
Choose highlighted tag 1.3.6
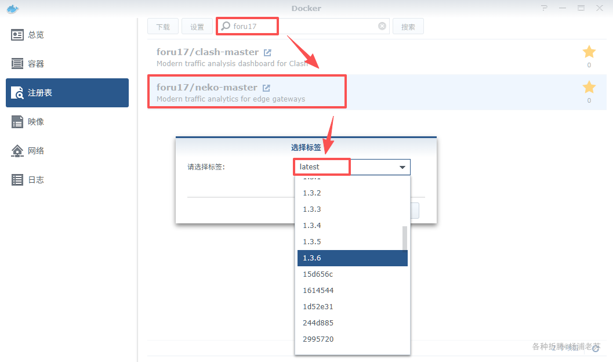pyautogui.click(x=352, y=258)
